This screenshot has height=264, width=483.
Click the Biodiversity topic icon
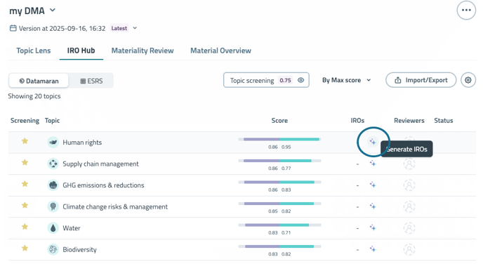click(x=53, y=249)
